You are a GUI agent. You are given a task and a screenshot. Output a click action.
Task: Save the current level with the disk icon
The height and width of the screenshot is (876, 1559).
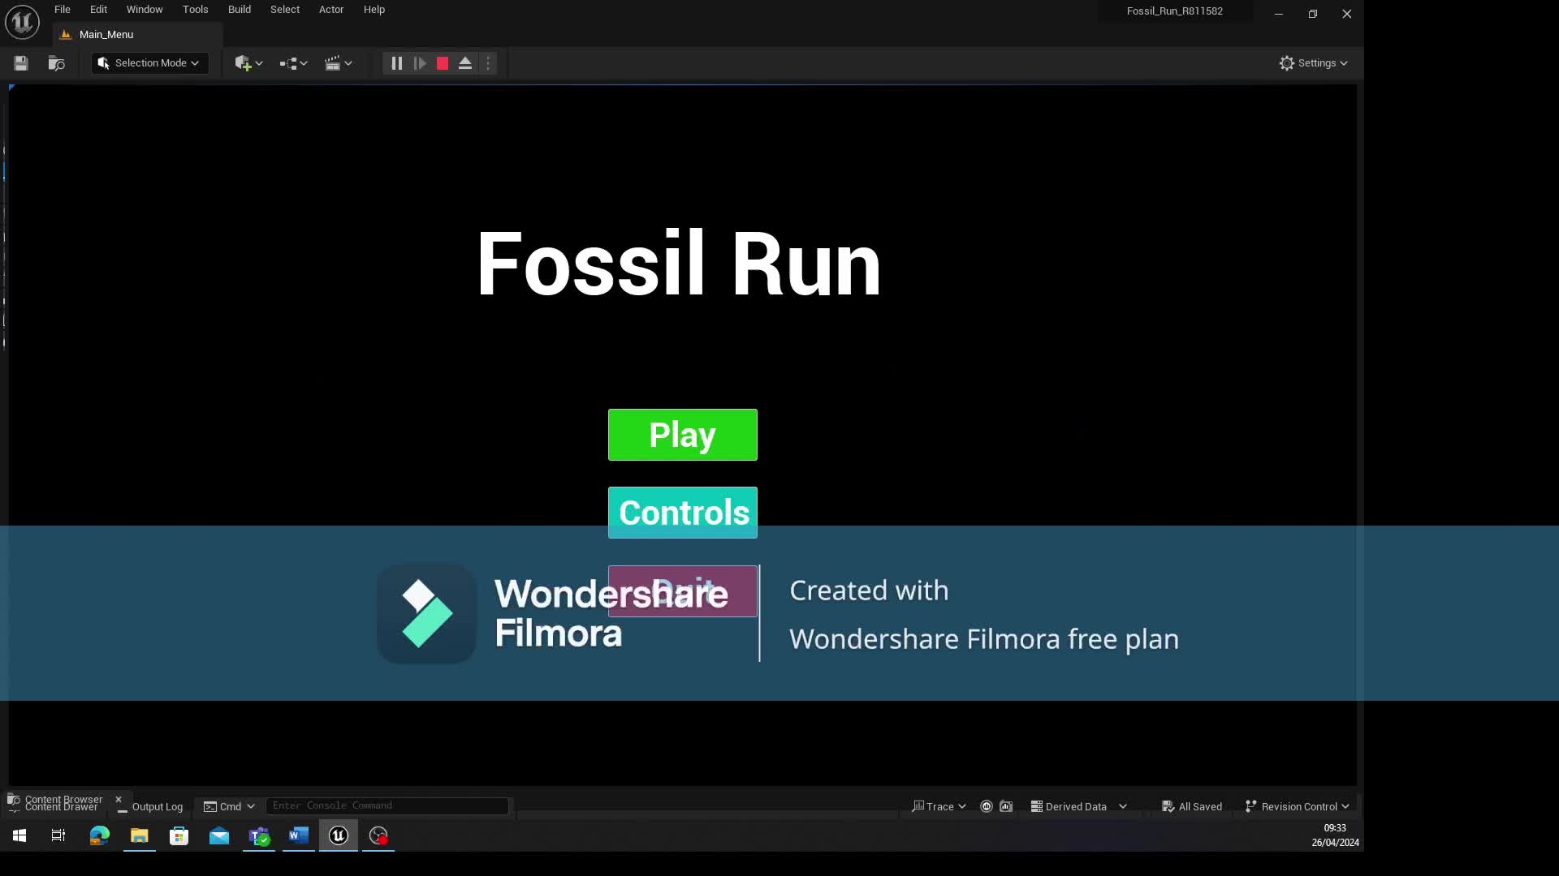click(x=21, y=63)
